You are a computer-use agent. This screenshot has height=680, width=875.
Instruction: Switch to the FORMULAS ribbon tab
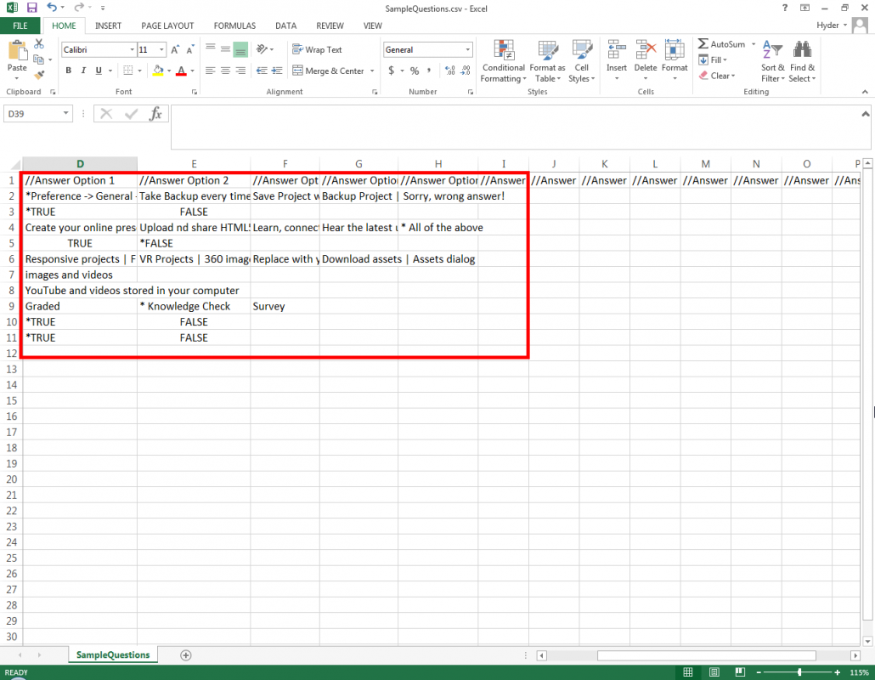(234, 25)
